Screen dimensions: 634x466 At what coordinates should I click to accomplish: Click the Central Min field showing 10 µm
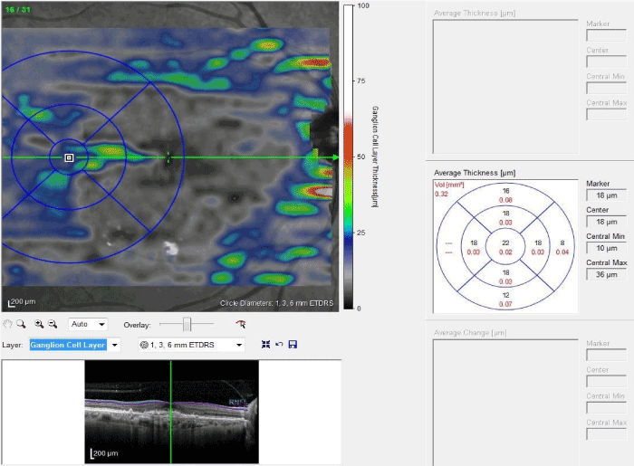(x=605, y=248)
